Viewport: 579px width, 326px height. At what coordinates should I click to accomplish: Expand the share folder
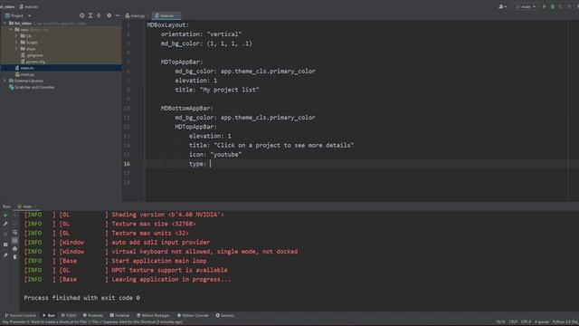click(16, 48)
